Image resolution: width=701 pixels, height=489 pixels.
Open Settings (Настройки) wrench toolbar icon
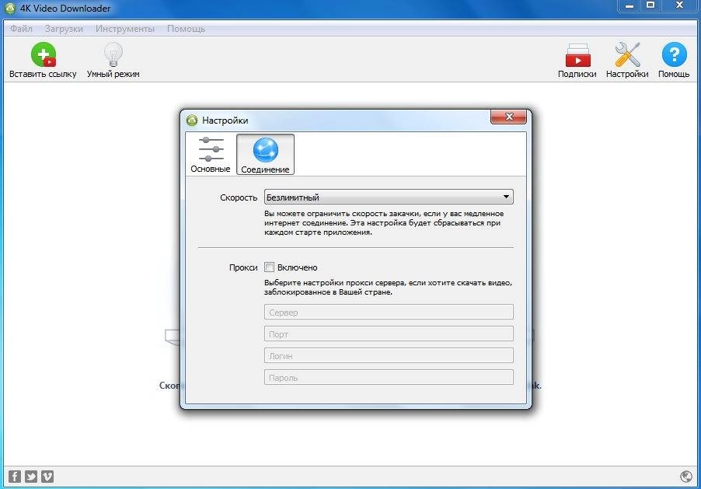[x=627, y=54]
